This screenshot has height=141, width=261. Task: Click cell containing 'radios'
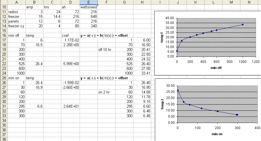pos(17,12)
